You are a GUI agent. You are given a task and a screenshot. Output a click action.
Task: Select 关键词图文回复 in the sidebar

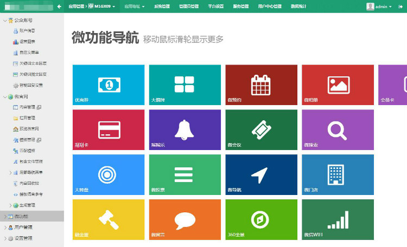[33, 74]
